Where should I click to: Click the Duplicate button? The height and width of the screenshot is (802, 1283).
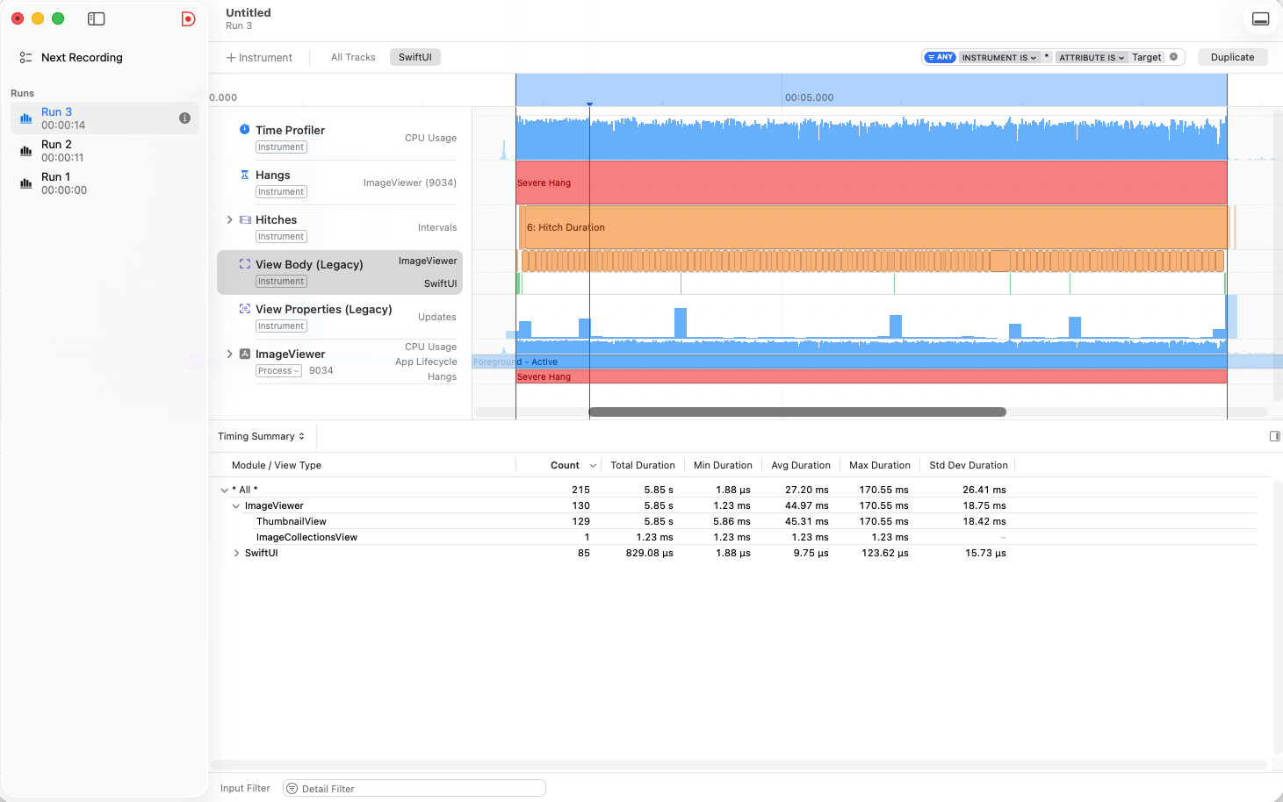[x=1232, y=57]
